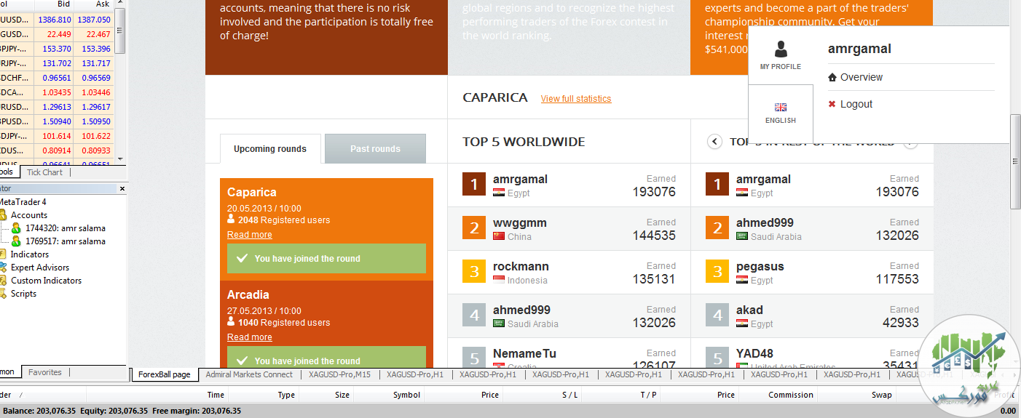Switch to the Past rounds tab
Screen dimensions: 1021x418
pyautogui.click(x=375, y=149)
